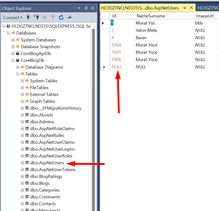Click table icon of dbo.AspNetRoleClaims

point(27,128)
